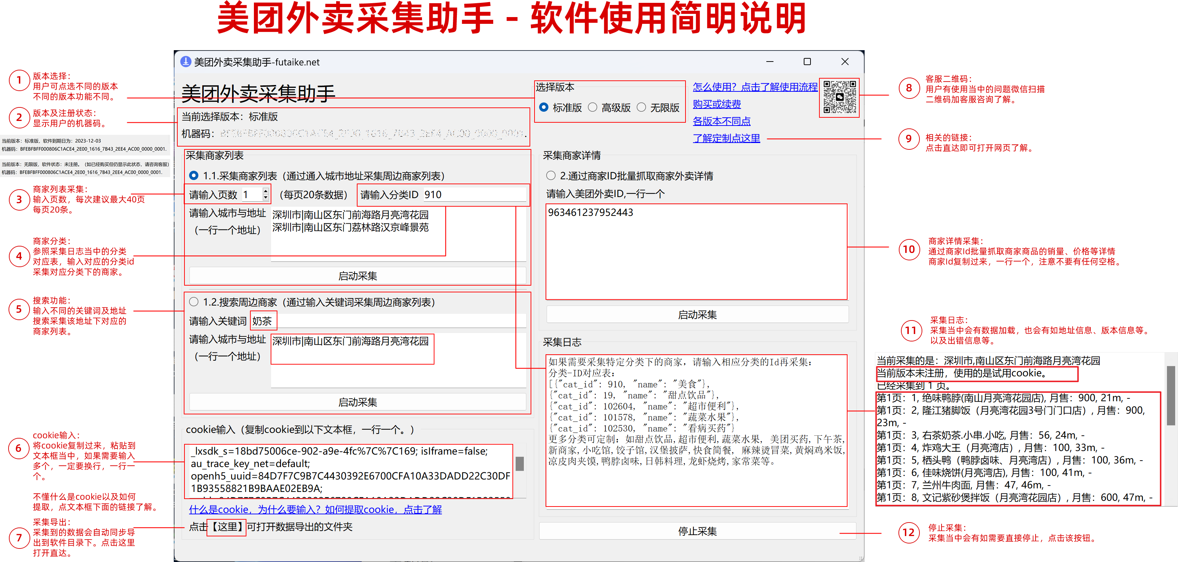Click the 请输入页数 number field
Screen dimensions: 1178x562
pos(251,195)
